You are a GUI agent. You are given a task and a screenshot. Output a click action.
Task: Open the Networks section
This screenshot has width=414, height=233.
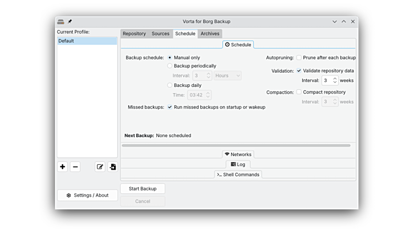tap(238, 154)
